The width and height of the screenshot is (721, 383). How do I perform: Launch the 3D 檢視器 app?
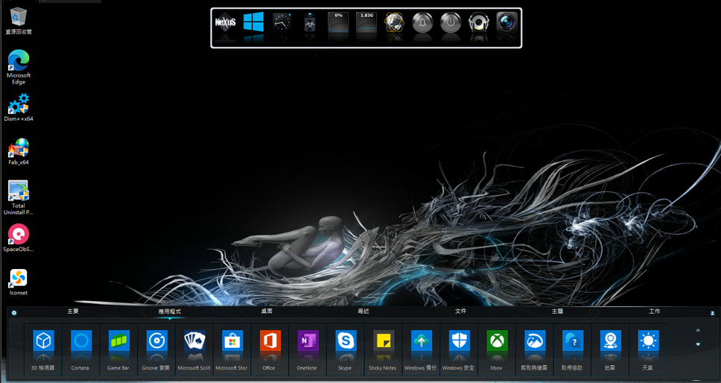[x=43, y=342]
